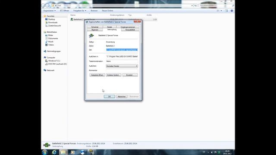The width and height of the screenshot is (276, 155).
Task: Open the Organisieren menu in Explorer
Action: [50, 11]
